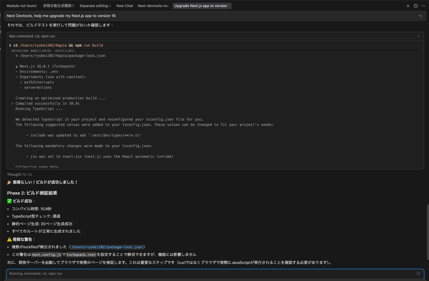Click the 'ビルド成功' status heading
This screenshot has height=281, width=429.
(21, 201)
